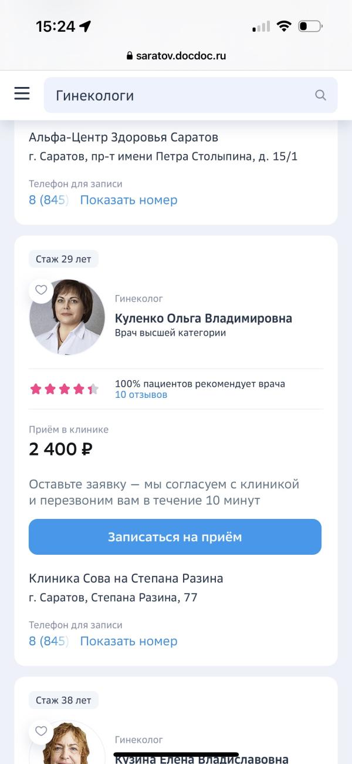
Task: Reveal the phone for Клиника Сова
Action: (x=128, y=641)
